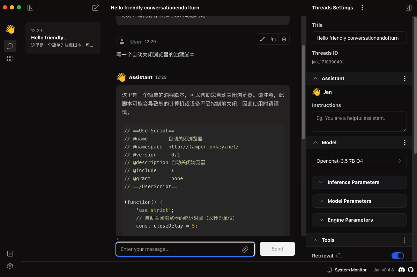Image resolution: width=417 pixels, height=277 pixels.
Task: Click the waving hand Jan logo in sidebar
Action: tap(10, 29)
